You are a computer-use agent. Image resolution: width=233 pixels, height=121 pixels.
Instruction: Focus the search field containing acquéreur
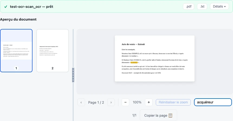pyautogui.click(x=213, y=102)
